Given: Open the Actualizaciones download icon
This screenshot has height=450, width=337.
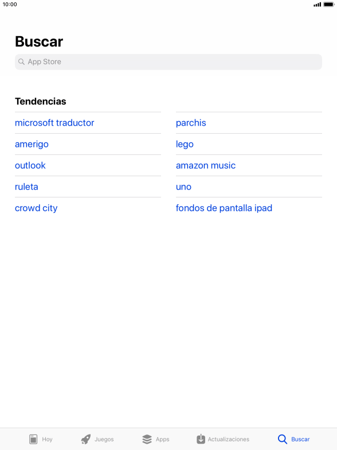Looking at the screenshot, I should pos(201,439).
